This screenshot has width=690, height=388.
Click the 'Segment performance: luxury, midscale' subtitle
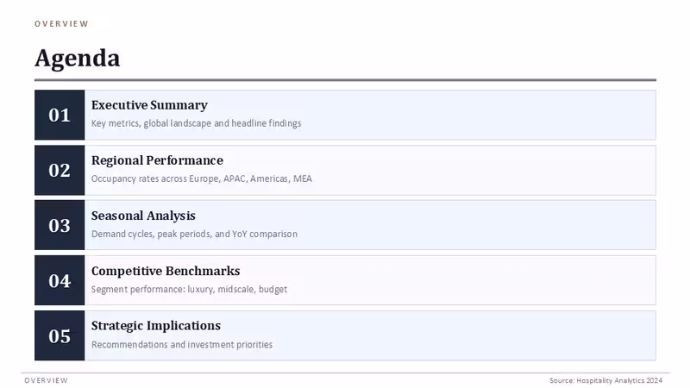189,290
